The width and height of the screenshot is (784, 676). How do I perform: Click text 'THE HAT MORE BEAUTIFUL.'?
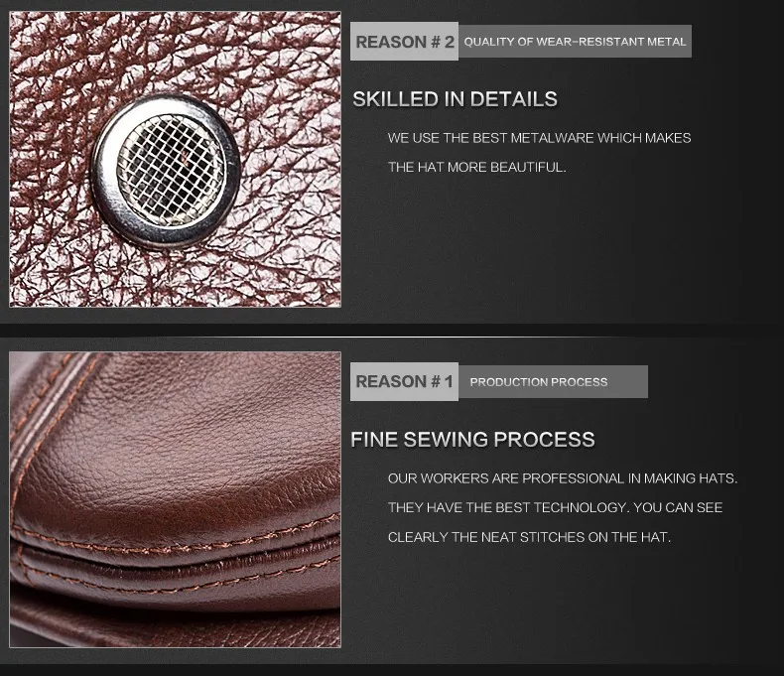click(477, 167)
